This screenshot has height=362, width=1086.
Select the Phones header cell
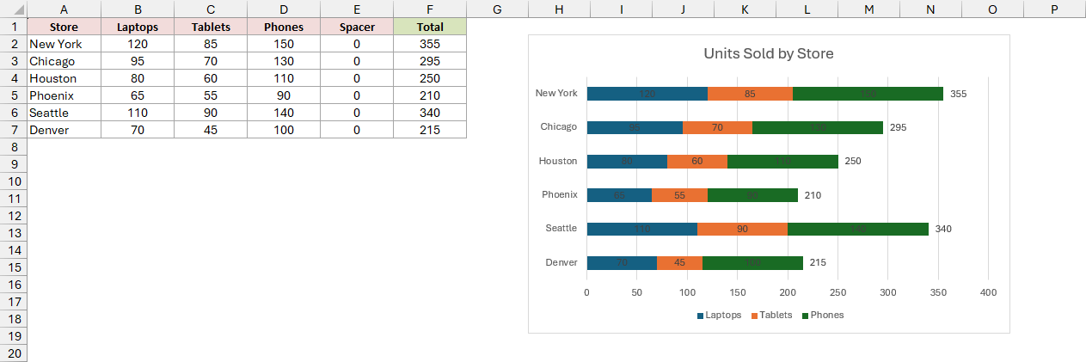pos(284,27)
